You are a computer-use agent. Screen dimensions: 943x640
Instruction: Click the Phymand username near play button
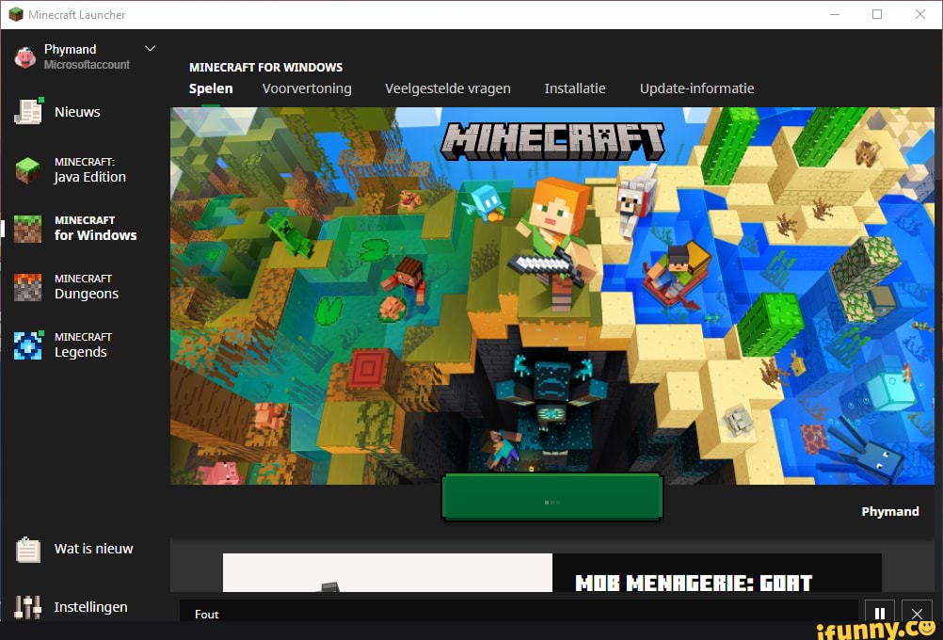[x=890, y=511]
